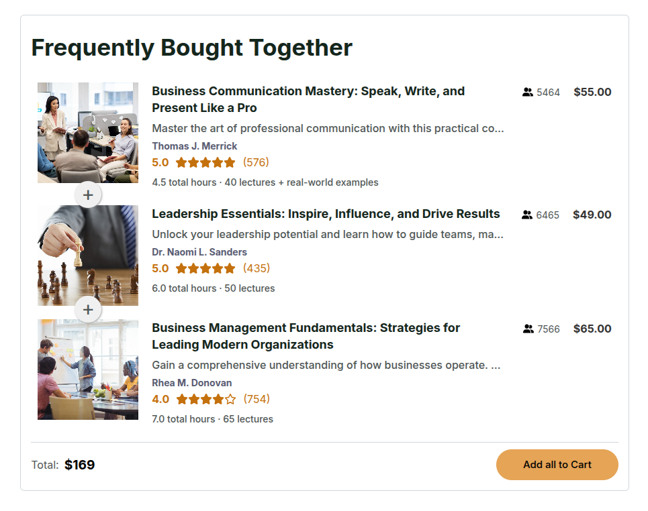
Task: Click star rating for Leadership Essentials course
Action: coord(205,268)
